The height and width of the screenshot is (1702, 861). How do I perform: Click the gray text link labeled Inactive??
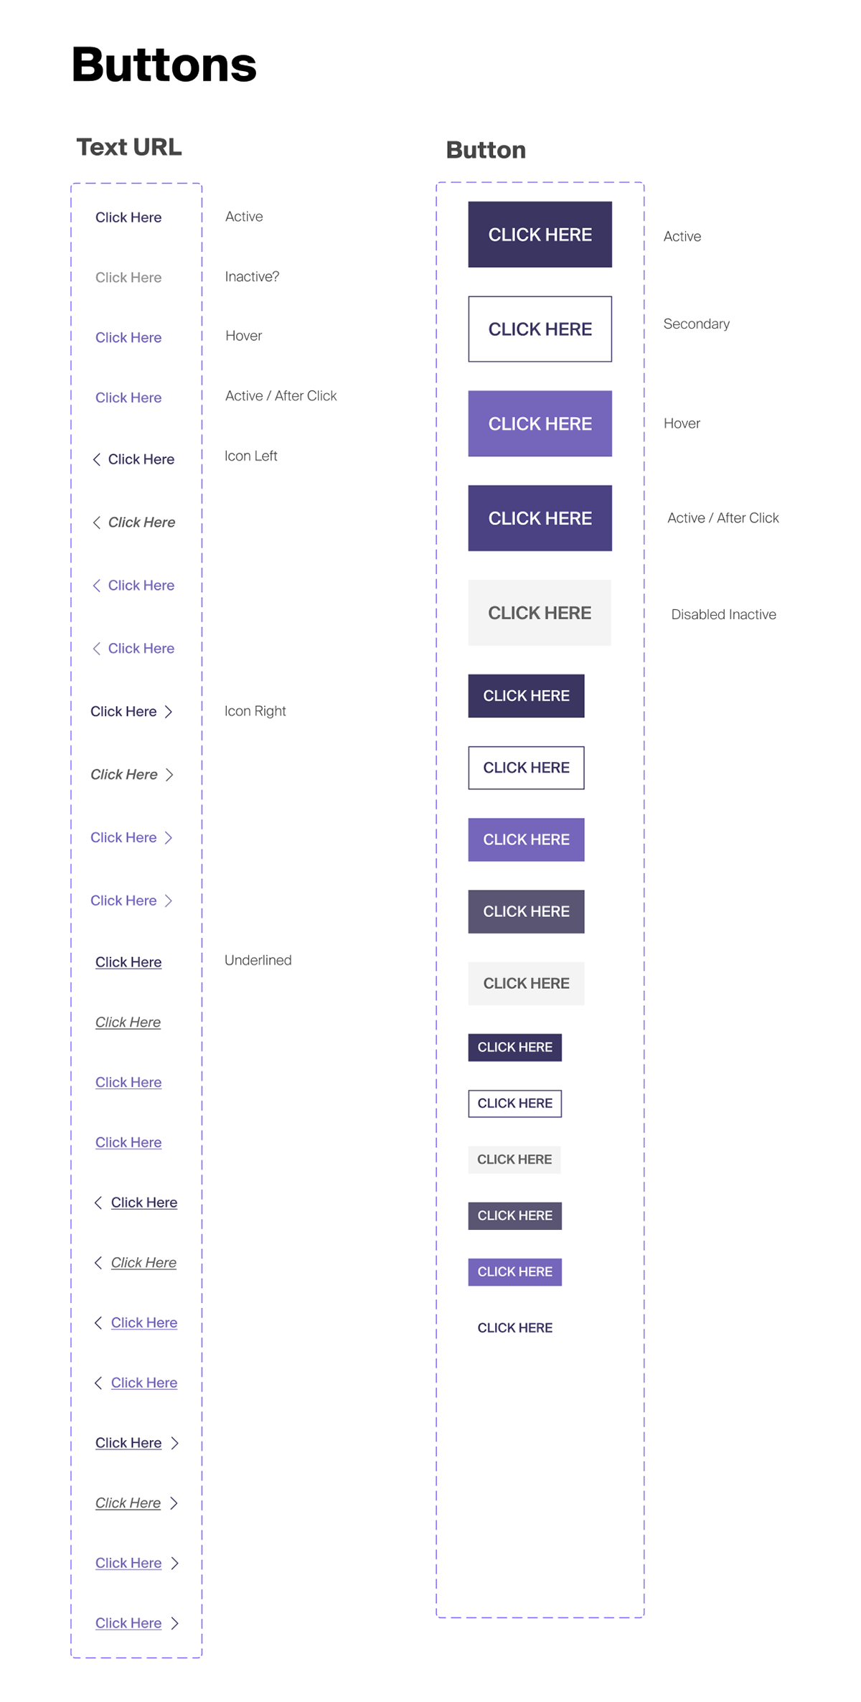coord(128,278)
